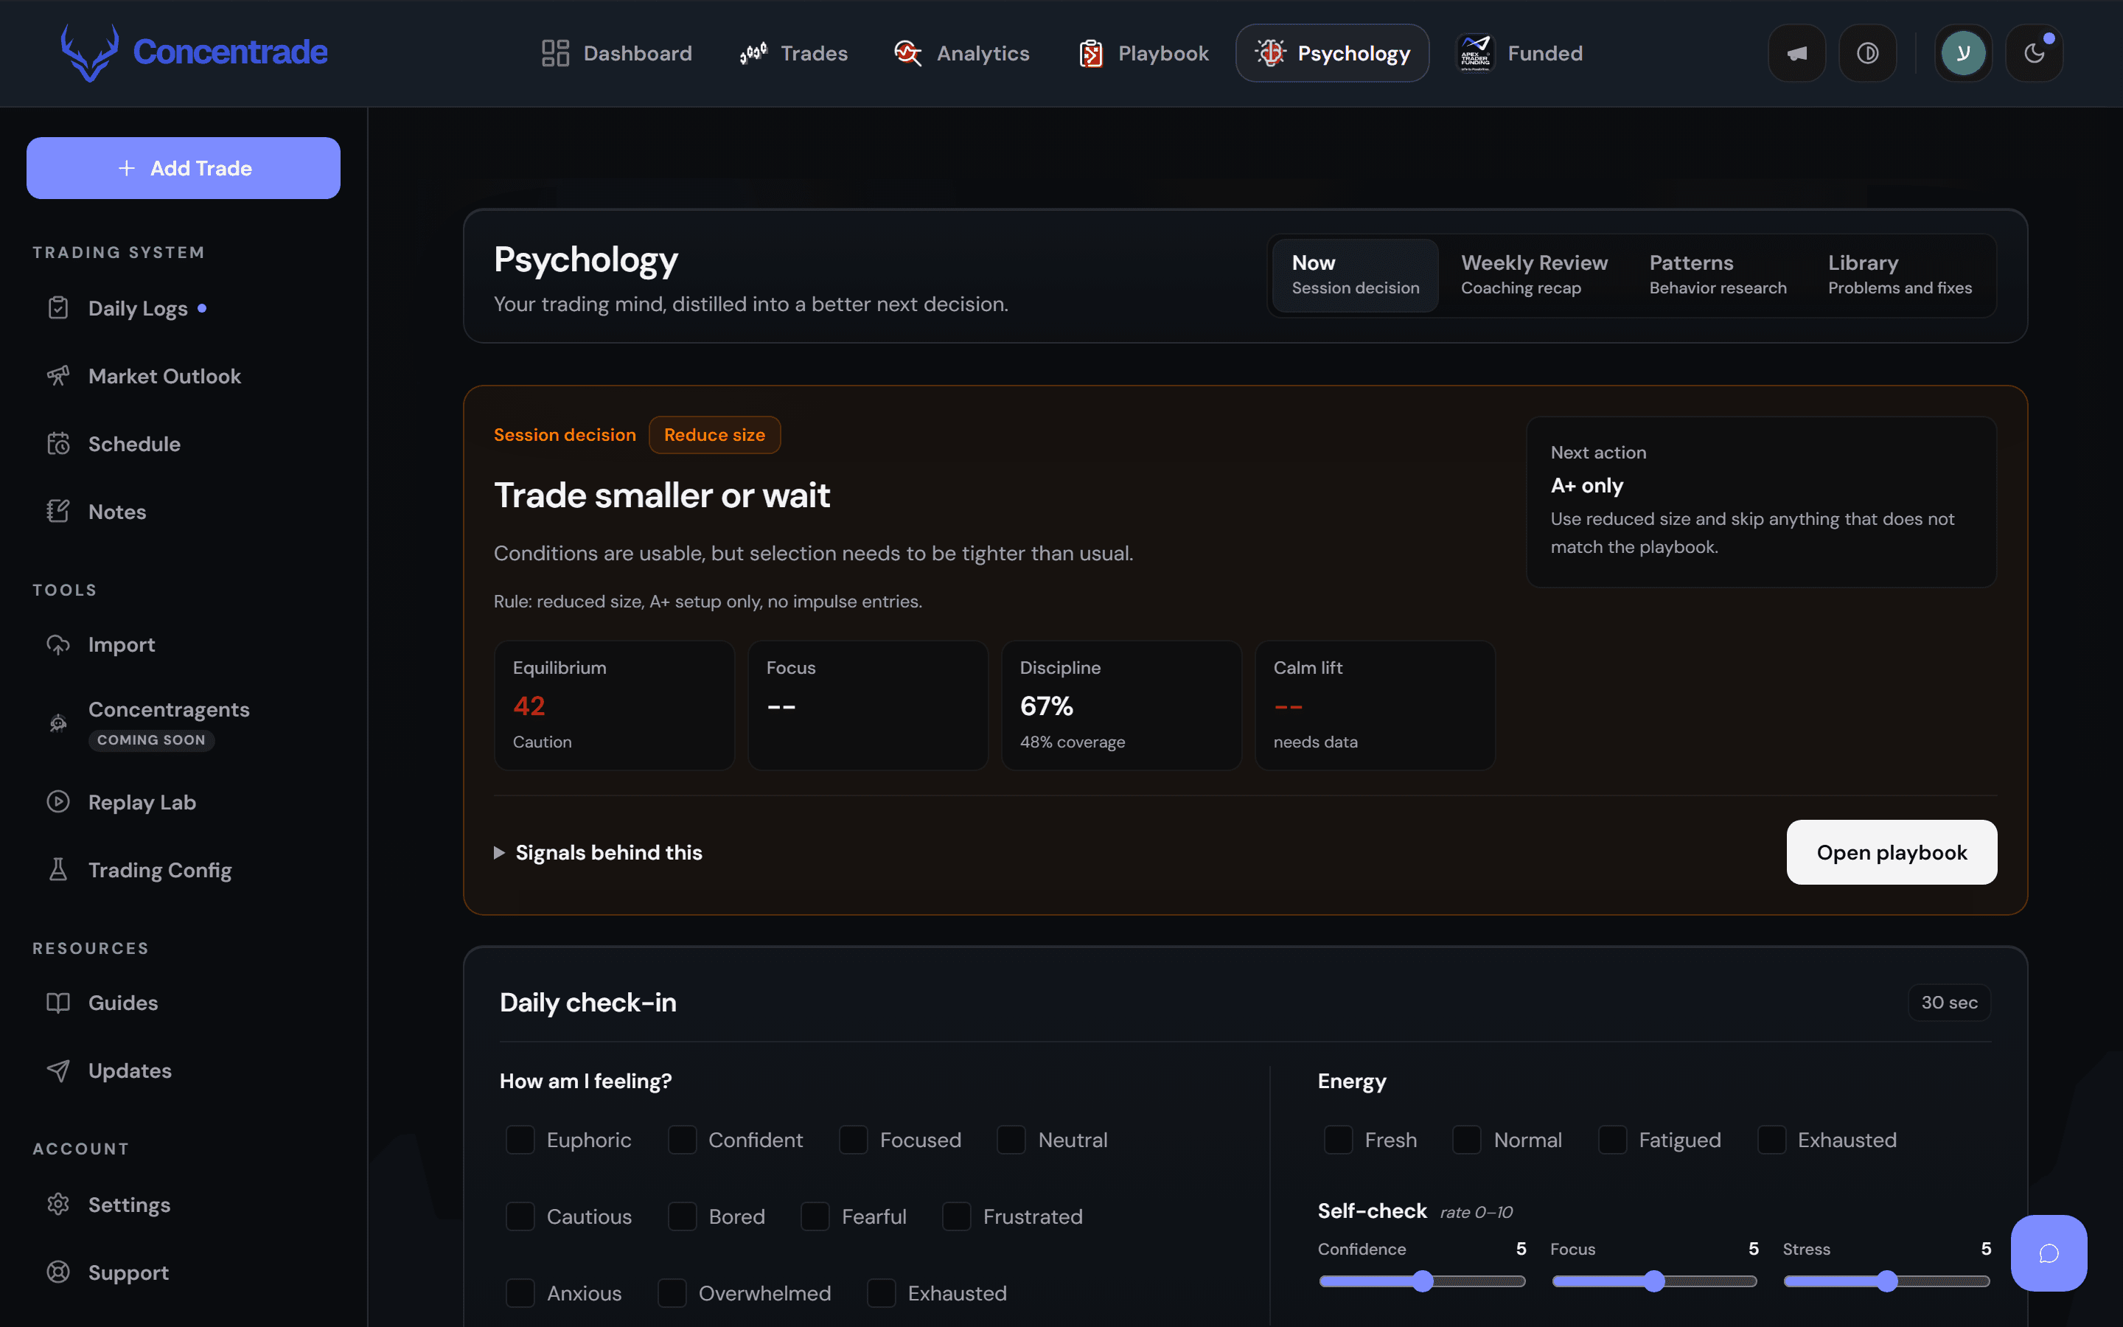Go to the Analytics nav item
This screenshot has width=2123, height=1327.
tap(961, 54)
